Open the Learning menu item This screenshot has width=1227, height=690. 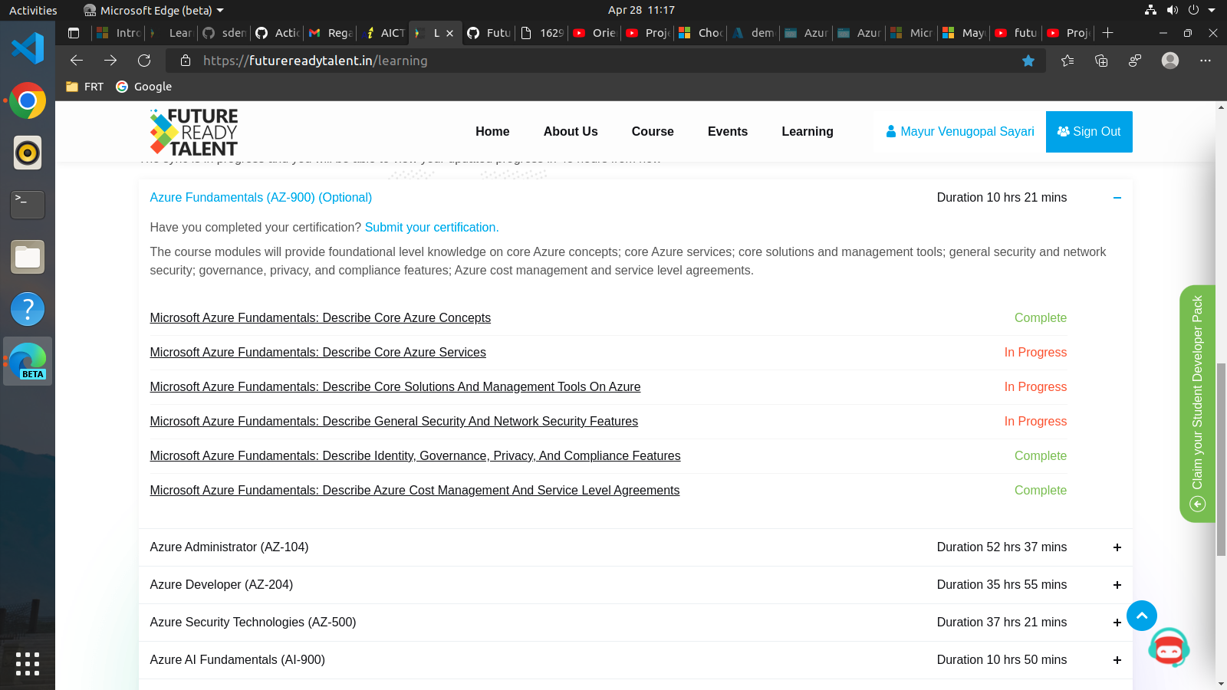point(808,132)
